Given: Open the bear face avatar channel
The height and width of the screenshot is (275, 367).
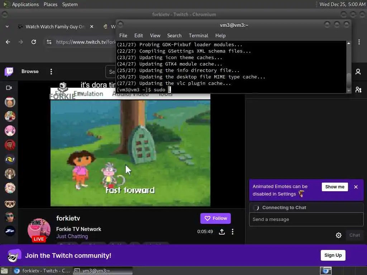Looking at the screenshot, I should pos(10,204).
